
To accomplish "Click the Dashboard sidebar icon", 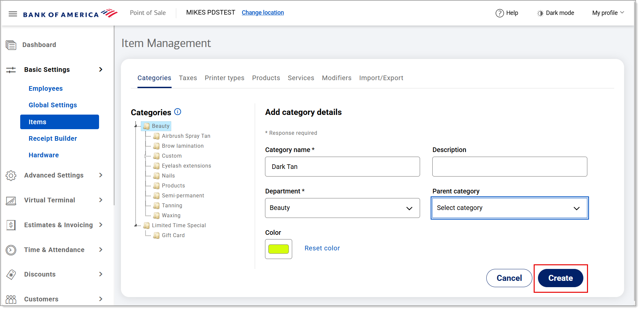I will [x=11, y=45].
